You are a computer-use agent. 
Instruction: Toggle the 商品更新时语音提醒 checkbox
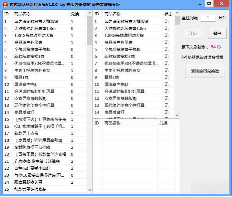(x=185, y=57)
